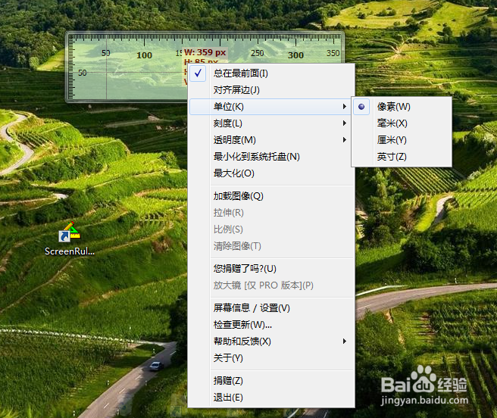This screenshot has width=497, height=418.
Task: Select 毫米(X) millimeter unit
Action: (x=402, y=123)
